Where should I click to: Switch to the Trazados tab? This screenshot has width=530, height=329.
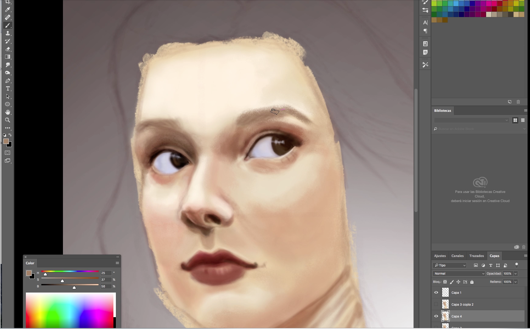coord(476,256)
